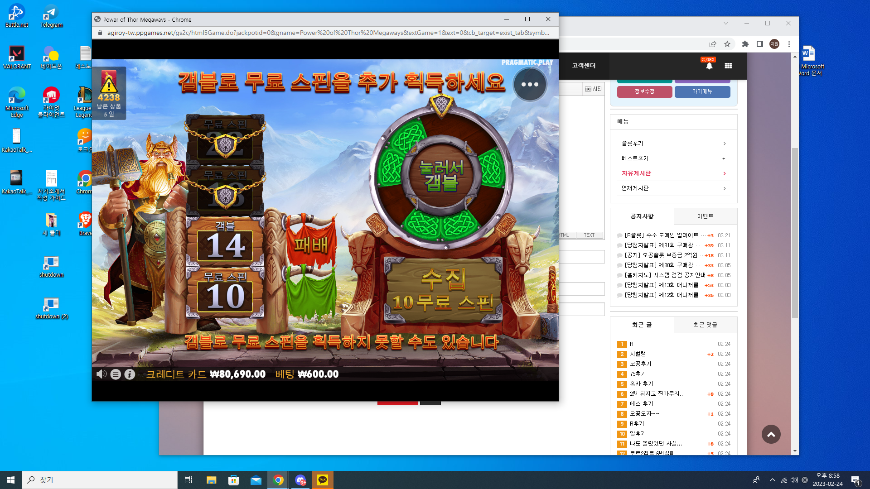Expand the 연재게시판 chevron arrow
Screen dimensions: 870x489
tap(725, 188)
